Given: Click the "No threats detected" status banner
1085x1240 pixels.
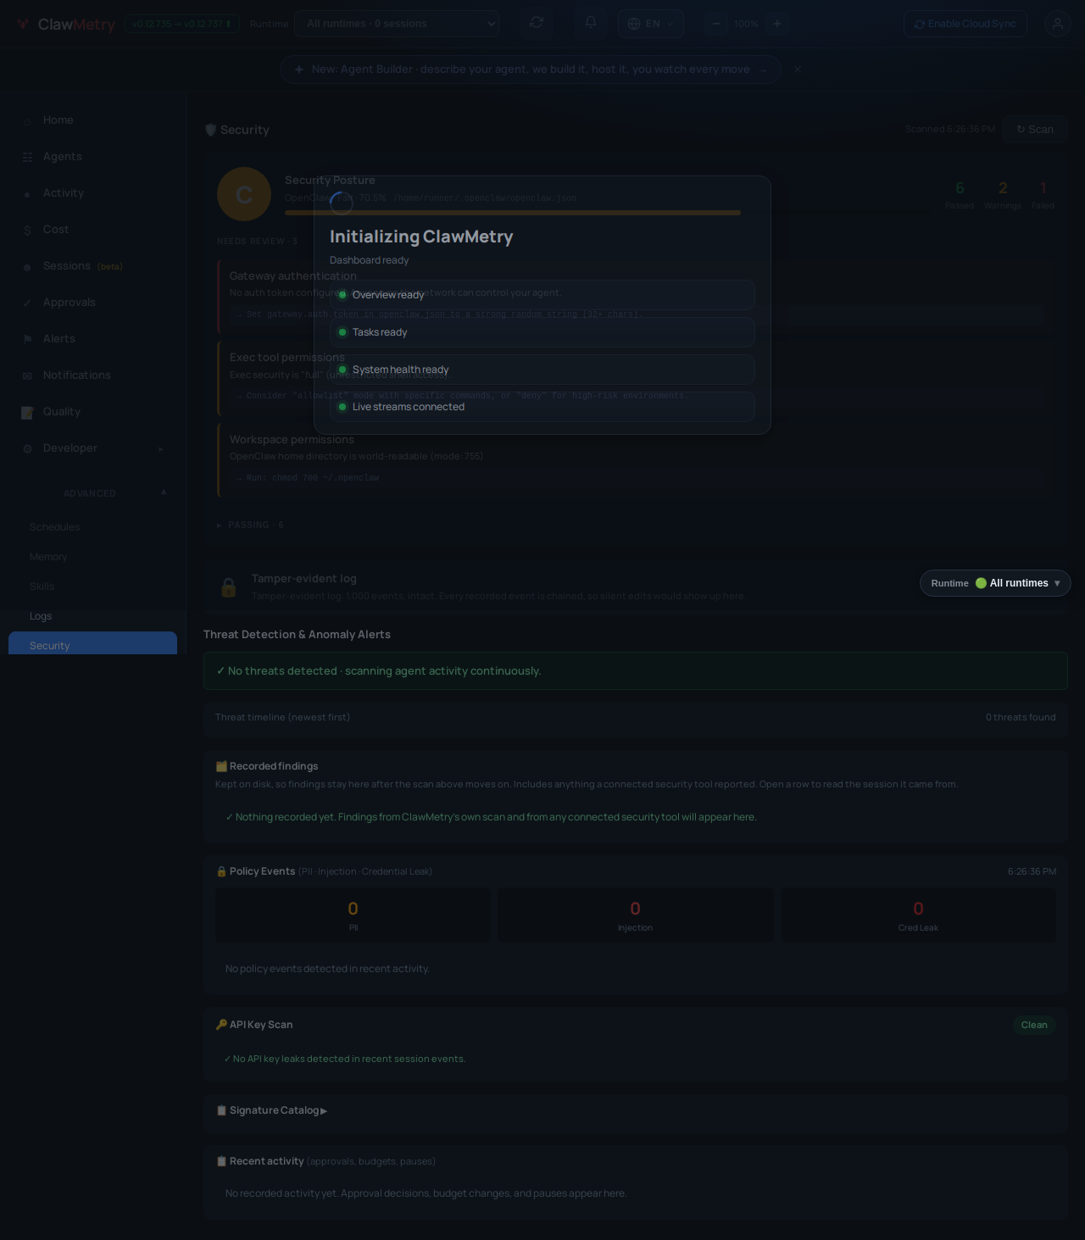Looking at the screenshot, I should [x=636, y=671].
